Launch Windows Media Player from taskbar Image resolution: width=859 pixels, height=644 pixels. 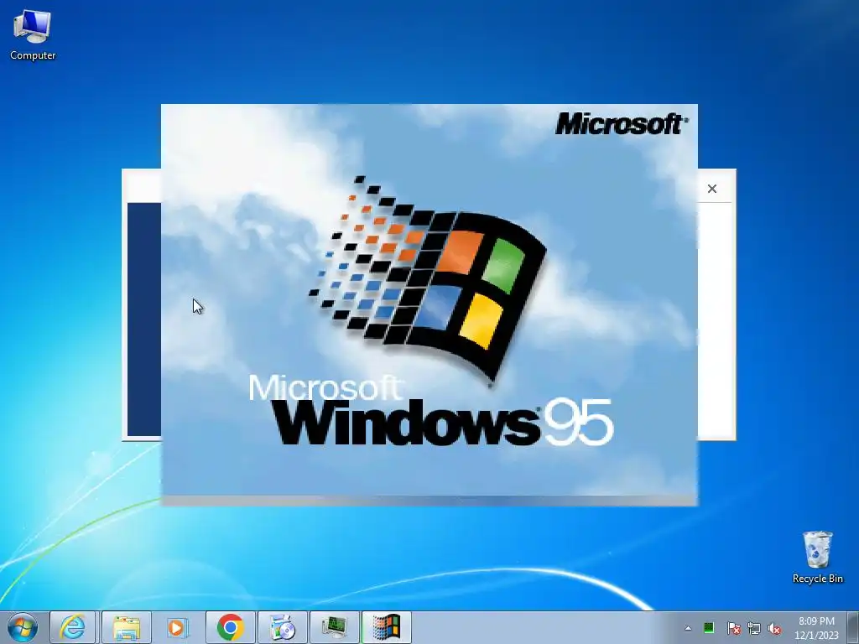[178, 627]
